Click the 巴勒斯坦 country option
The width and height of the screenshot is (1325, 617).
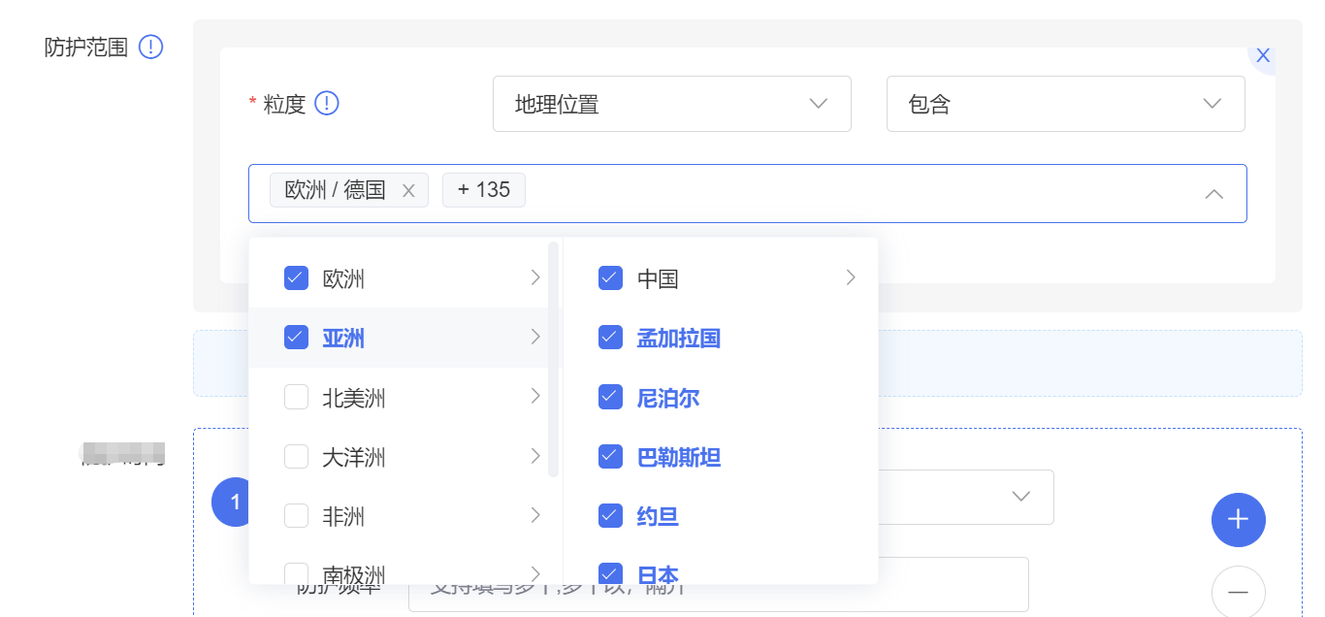[x=678, y=457]
